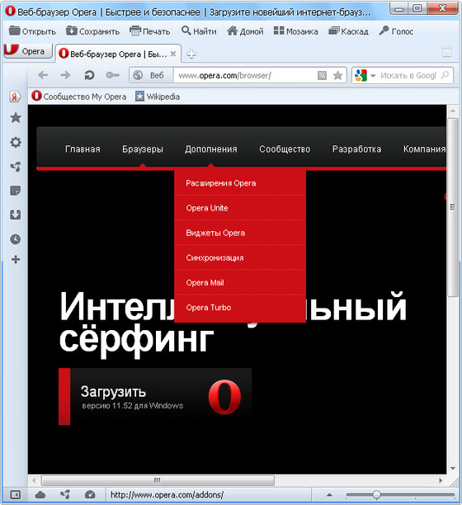Open the closed tabs trash icon

[447, 51]
